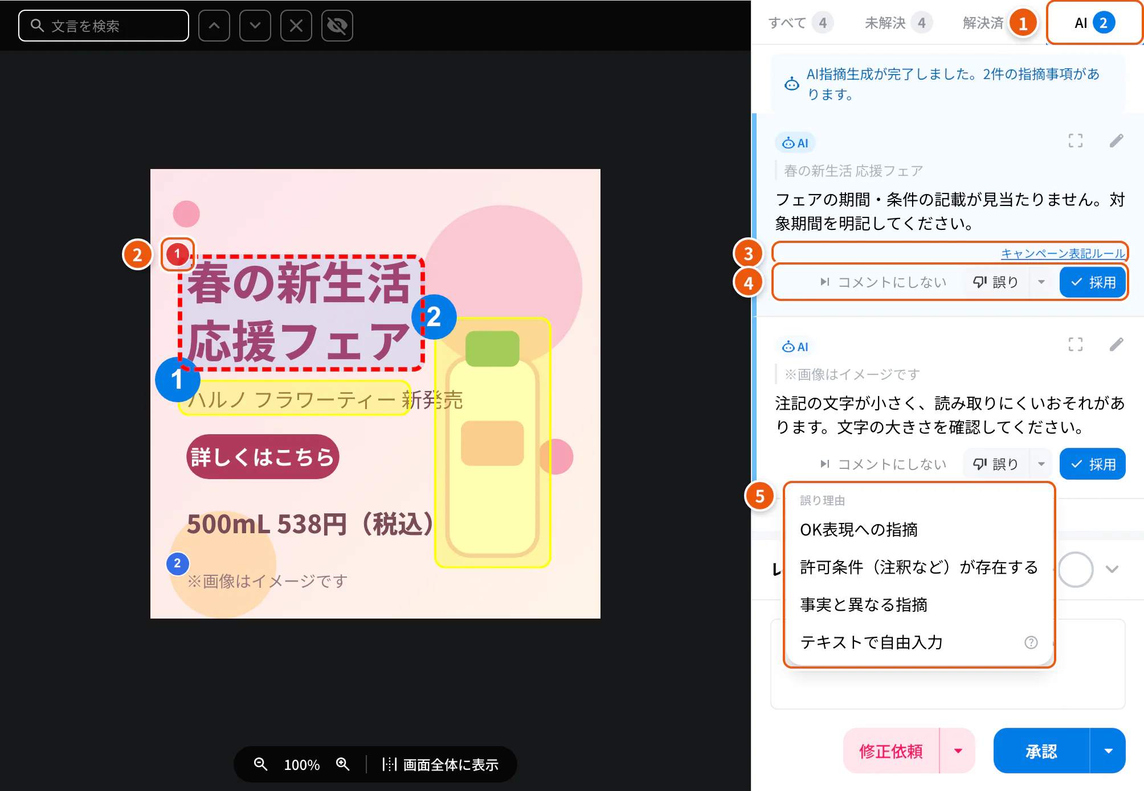Open the すべて tab
This screenshot has height=791, width=1144.
(800, 23)
